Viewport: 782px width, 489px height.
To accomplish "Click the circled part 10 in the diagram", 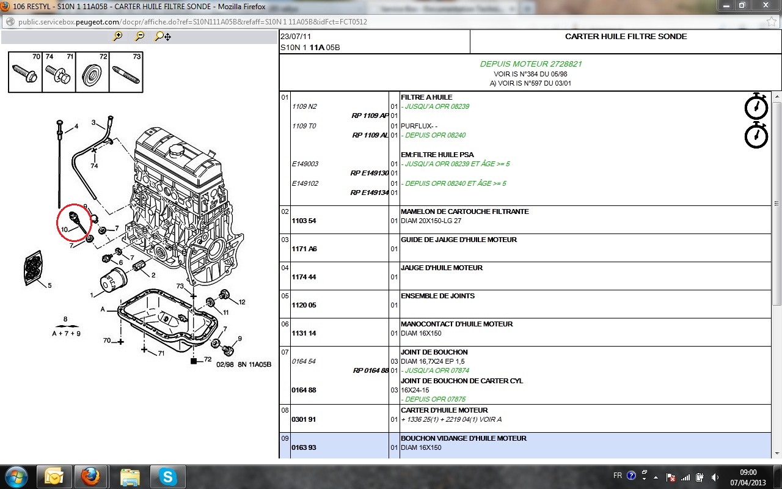I will click(x=78, y=221).
